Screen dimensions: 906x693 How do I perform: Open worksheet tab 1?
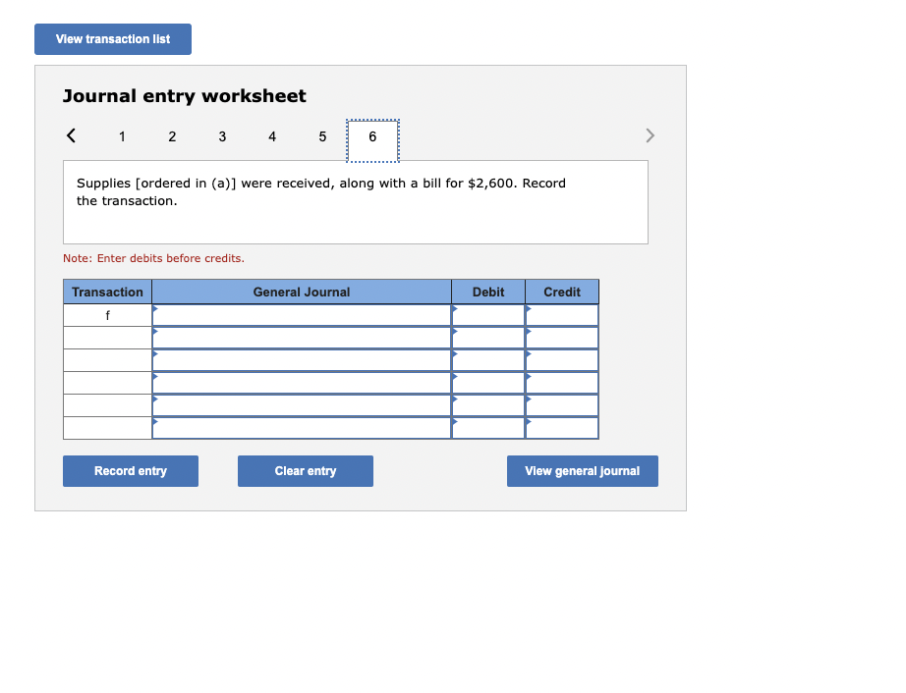click(x=122, y=136)
